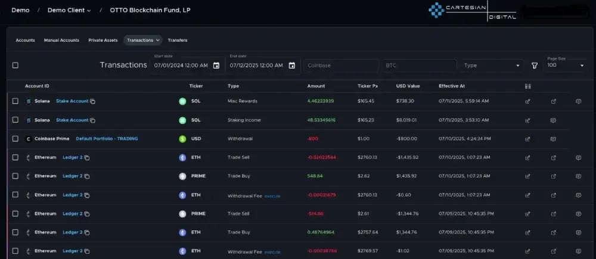Screen dimensions: 596x259
Task: Edit the PRIME Trade Buy transaction
Action: click(527, 176)
